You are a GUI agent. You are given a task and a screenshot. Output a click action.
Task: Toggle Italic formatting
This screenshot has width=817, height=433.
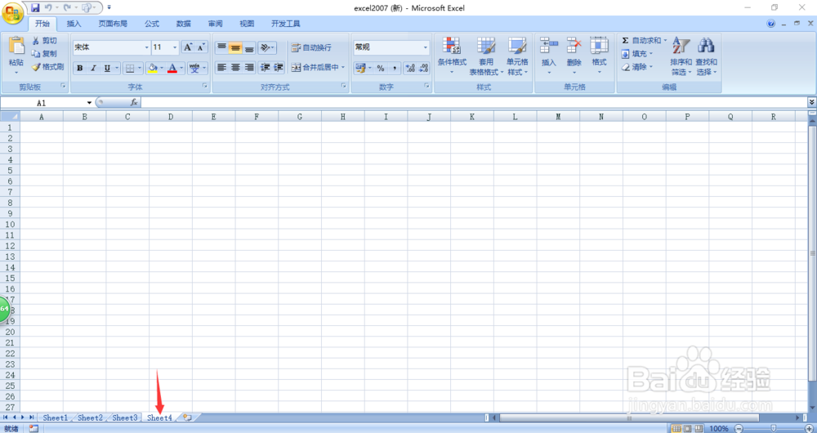(93, 69)
